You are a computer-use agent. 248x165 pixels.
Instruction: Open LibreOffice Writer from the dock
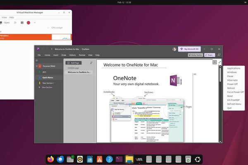pos(90,159)
